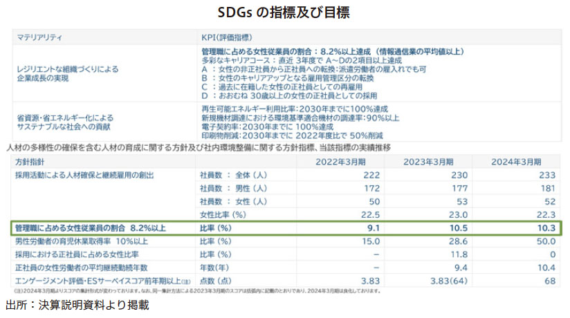
Task: Click '男性労働者の育児休業取得率 10%以上' label
Action: tap(82, 241)
